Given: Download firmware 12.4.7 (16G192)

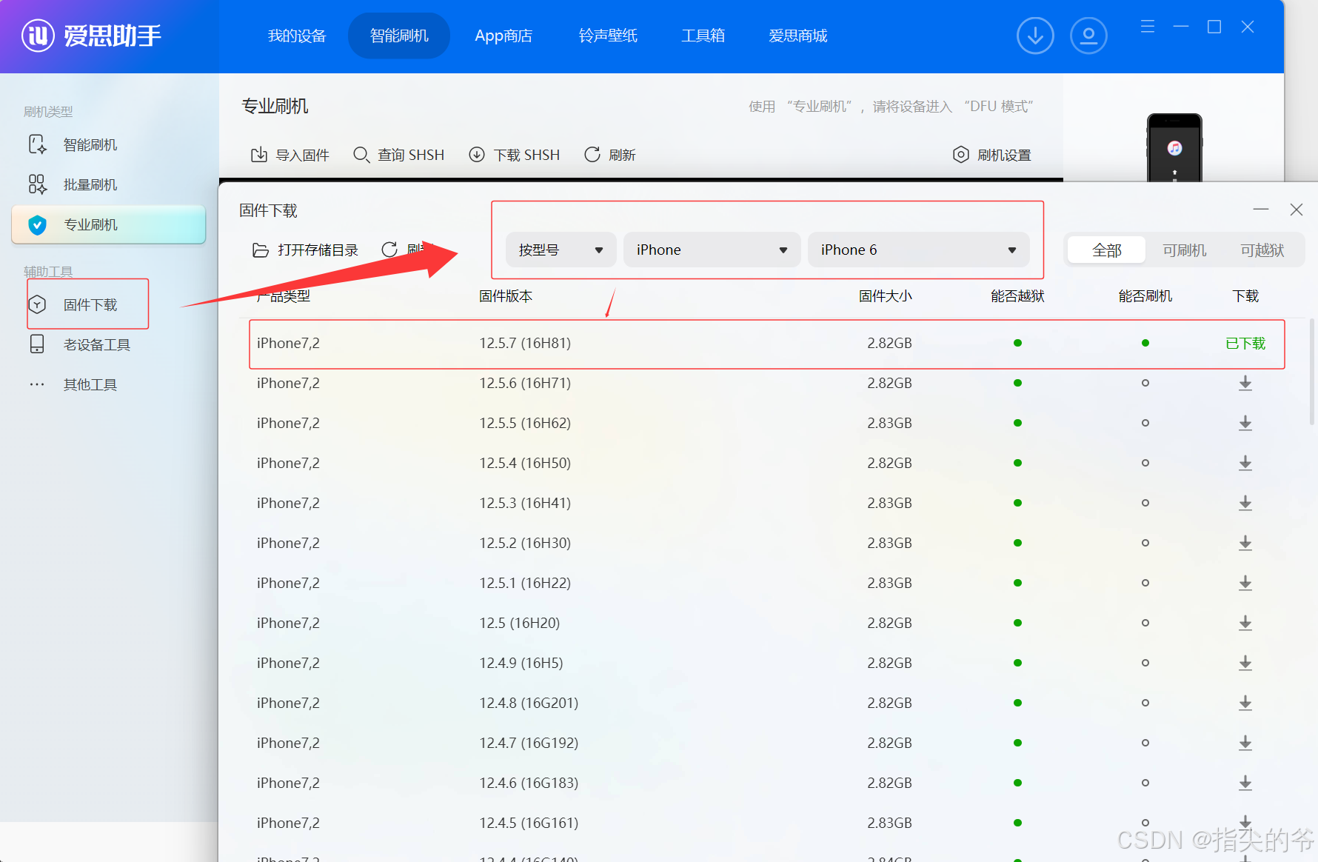Looking at the screenshot, I should 1245,743.
